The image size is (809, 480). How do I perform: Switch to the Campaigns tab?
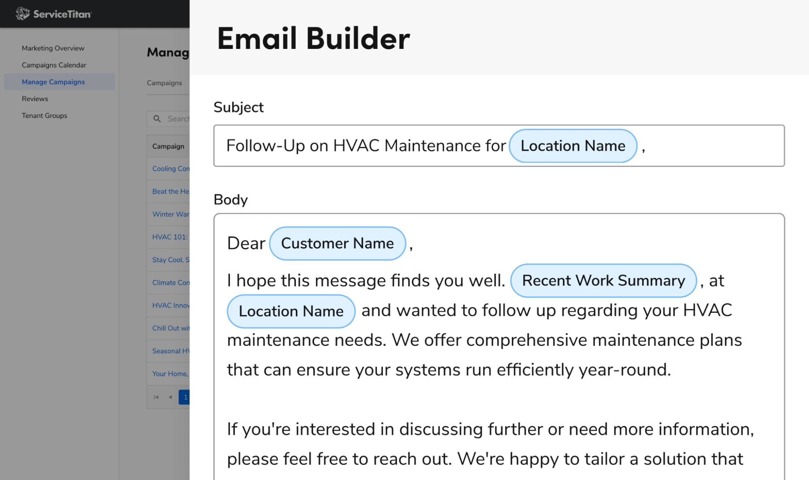click(x=164, y=83)
